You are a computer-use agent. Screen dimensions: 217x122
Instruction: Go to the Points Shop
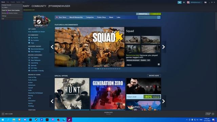point(101,17)
